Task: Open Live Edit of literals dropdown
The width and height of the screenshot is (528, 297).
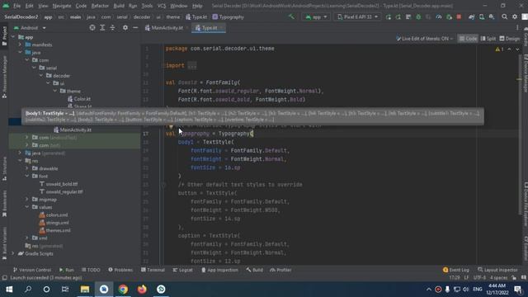Action: (424, 39)
